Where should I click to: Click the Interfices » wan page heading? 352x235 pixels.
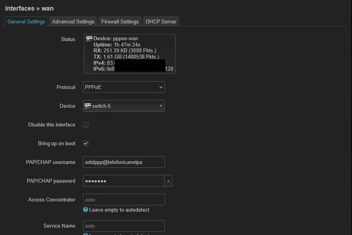29,9
